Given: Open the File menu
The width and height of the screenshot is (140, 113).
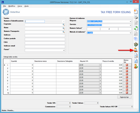Looking at the screenshot, I should 5,6.
